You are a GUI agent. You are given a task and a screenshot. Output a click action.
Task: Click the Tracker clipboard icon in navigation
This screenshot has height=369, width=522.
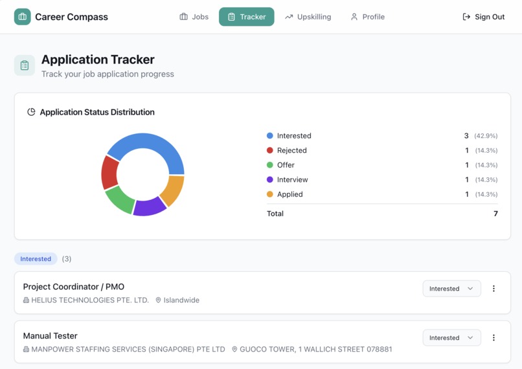pos(231,17)
